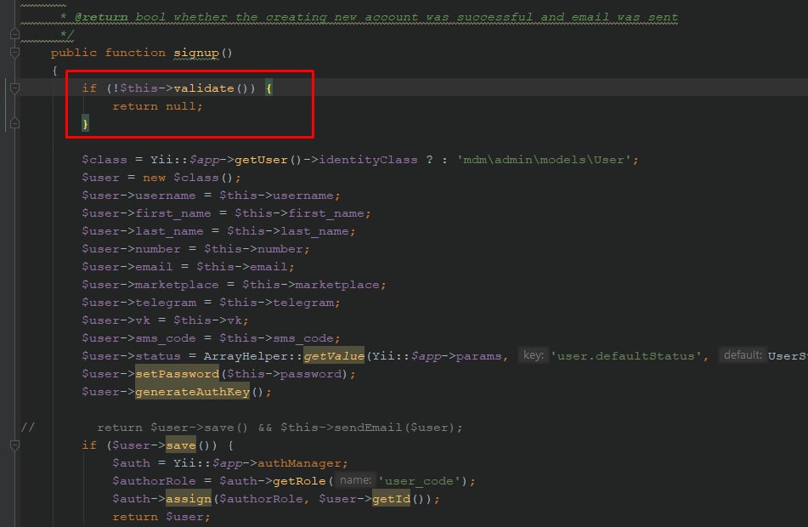Viewport: 808px width, 527px height.
Task: Click the getUser() method call
Action: coord(268,160)
